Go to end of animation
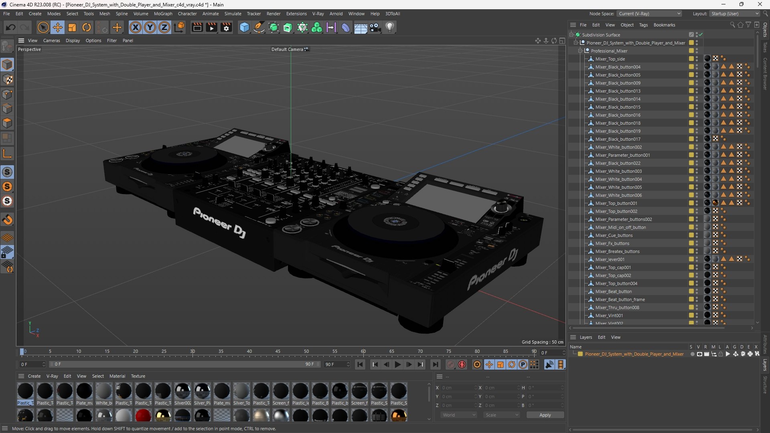 click(x=435, y=364)
